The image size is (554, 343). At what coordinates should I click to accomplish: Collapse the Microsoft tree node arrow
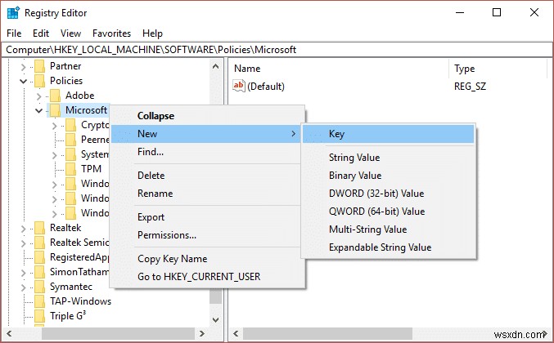click(38, 110)
